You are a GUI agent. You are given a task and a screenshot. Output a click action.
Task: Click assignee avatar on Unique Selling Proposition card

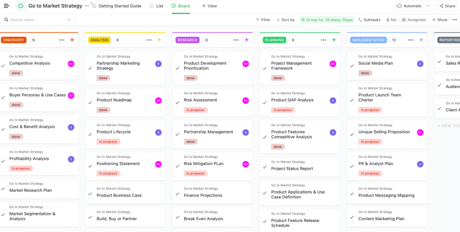pos(420,132)
